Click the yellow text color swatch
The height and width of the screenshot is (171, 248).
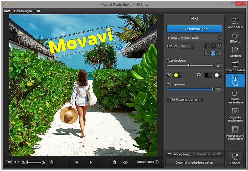[x=176, y=75]
